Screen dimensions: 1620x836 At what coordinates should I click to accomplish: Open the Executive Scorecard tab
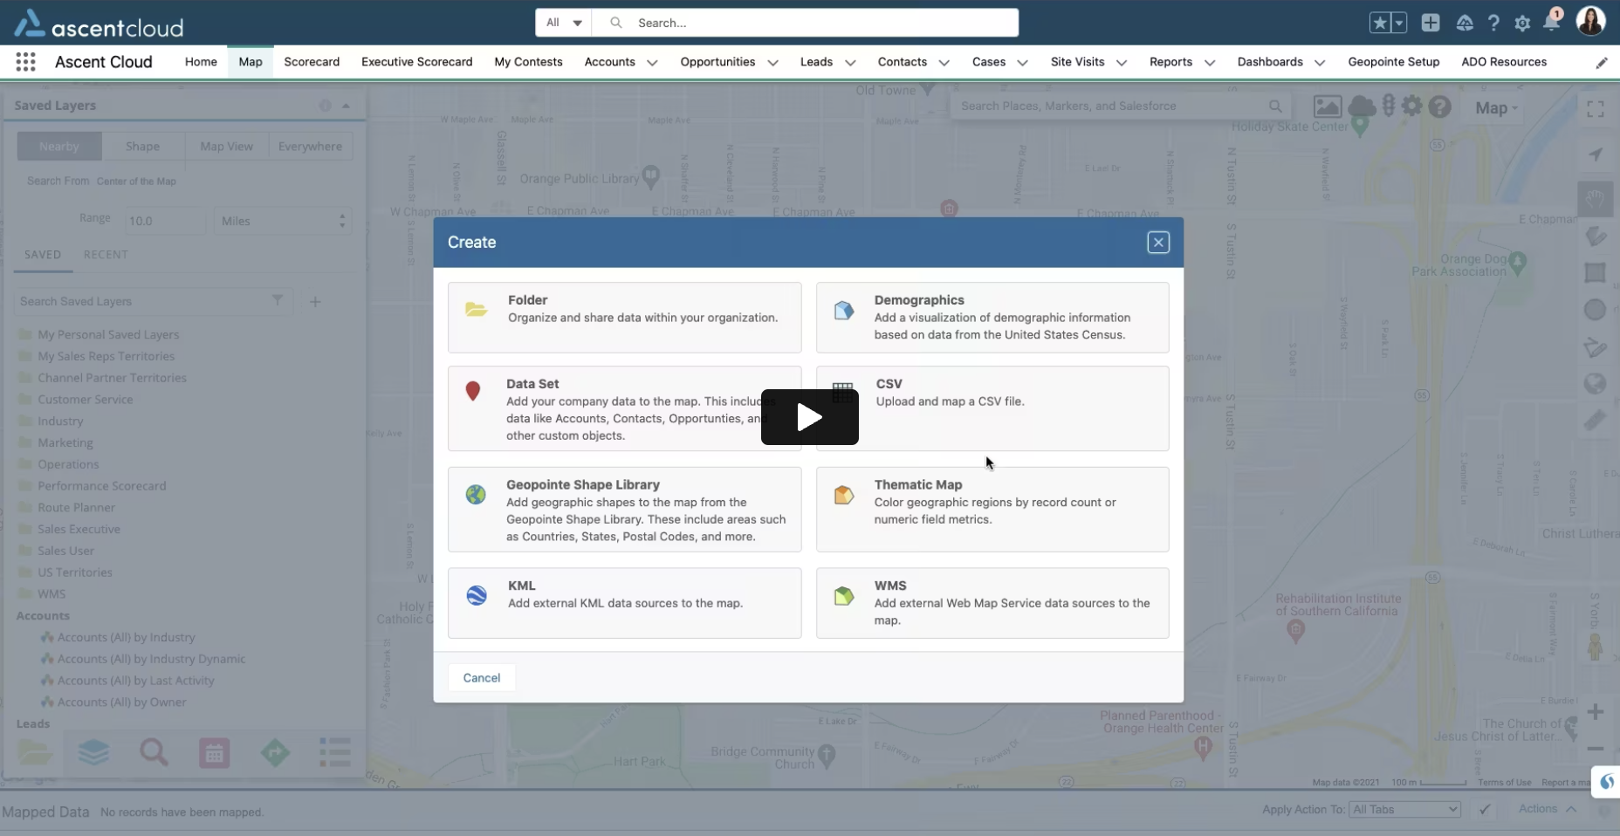(416, 62)
